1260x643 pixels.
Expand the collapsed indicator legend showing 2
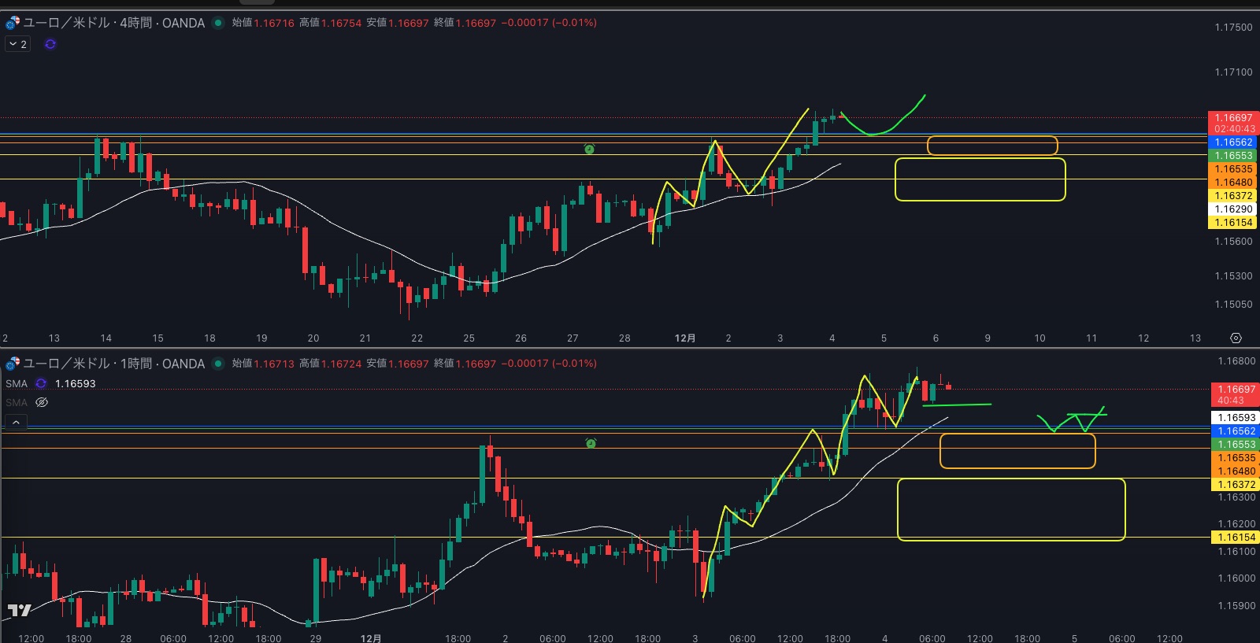17,44
